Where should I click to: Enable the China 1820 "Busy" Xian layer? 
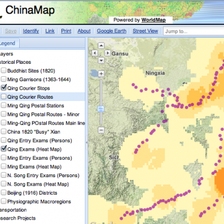click(3, 131)
